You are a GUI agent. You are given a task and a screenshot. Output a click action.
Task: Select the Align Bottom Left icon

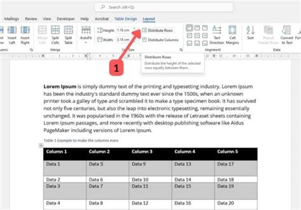point(189,43)
